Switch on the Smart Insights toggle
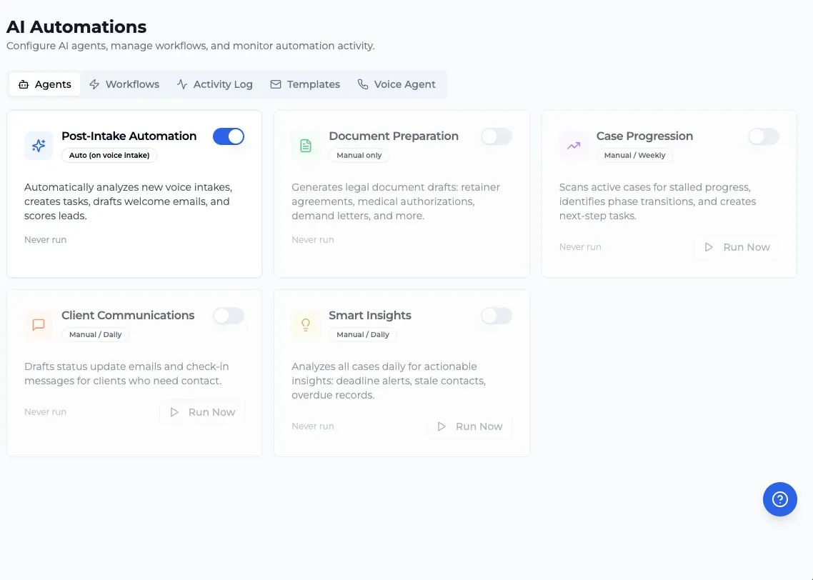 (x=497, y=316)
